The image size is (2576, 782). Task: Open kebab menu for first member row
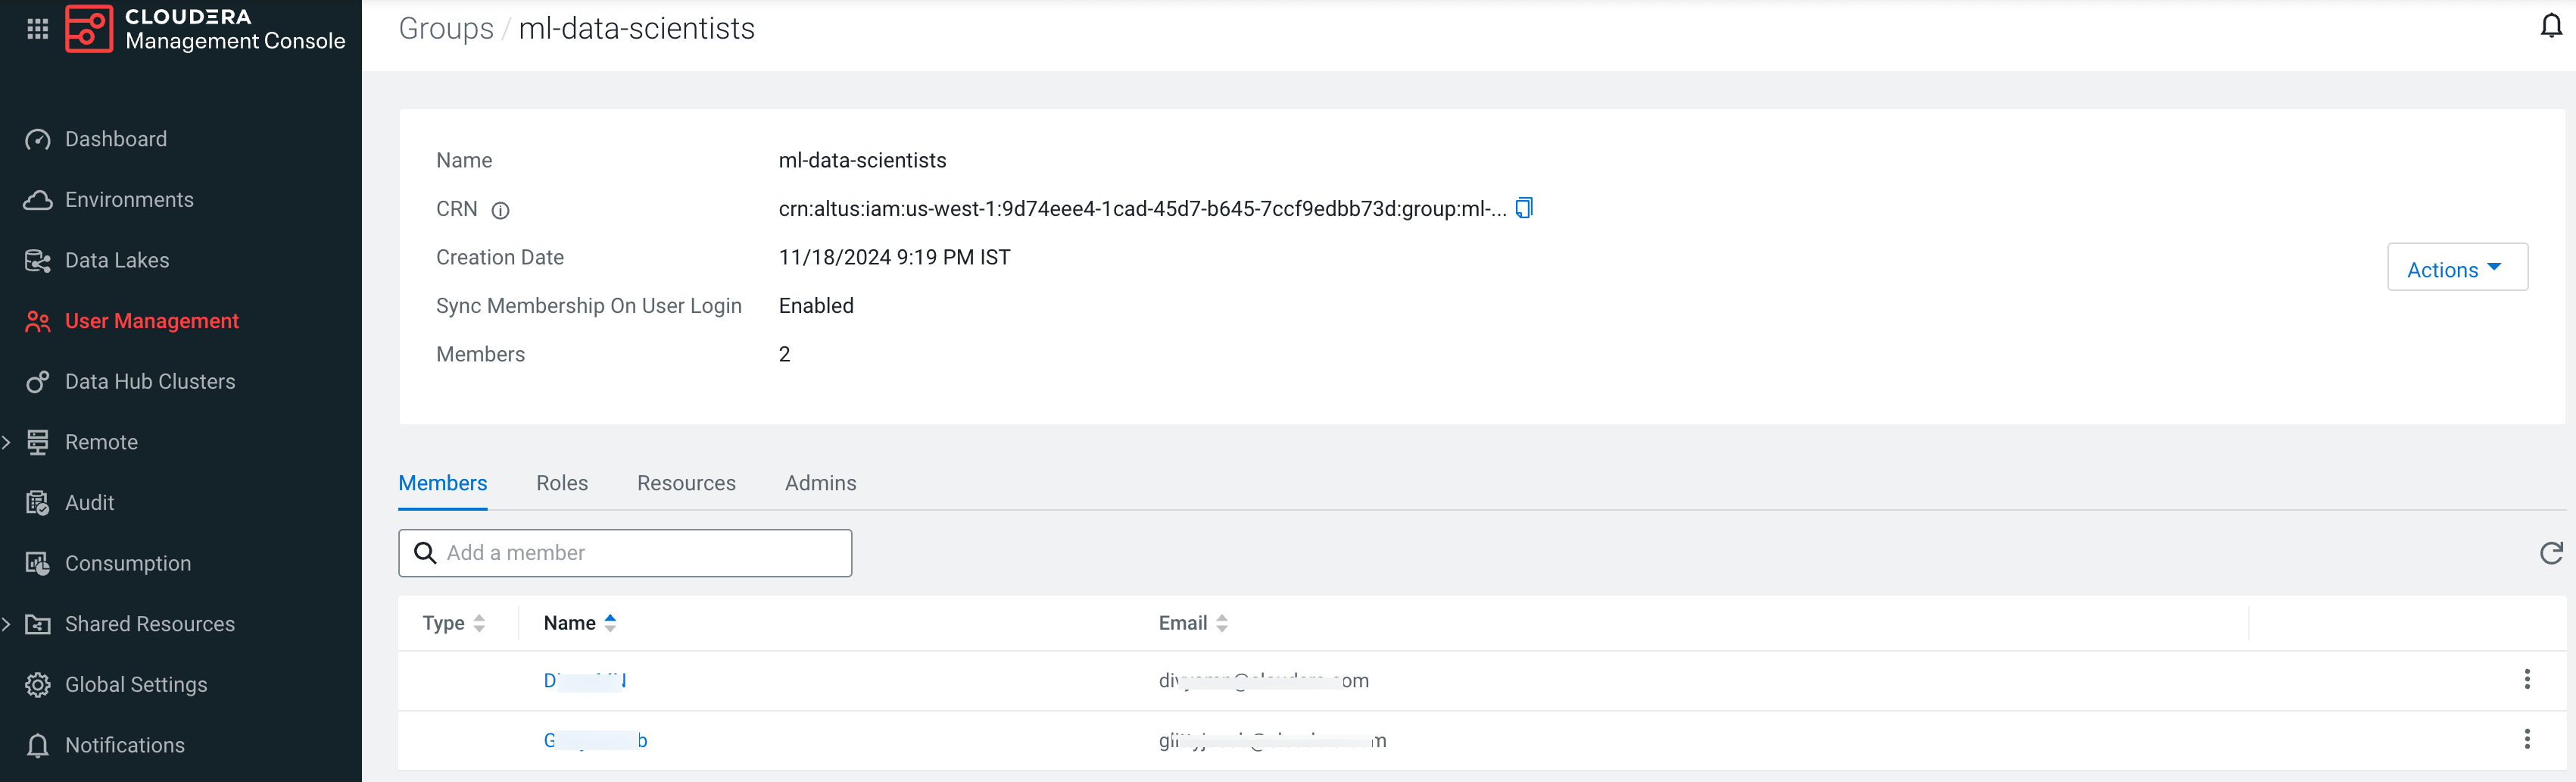2526,680
